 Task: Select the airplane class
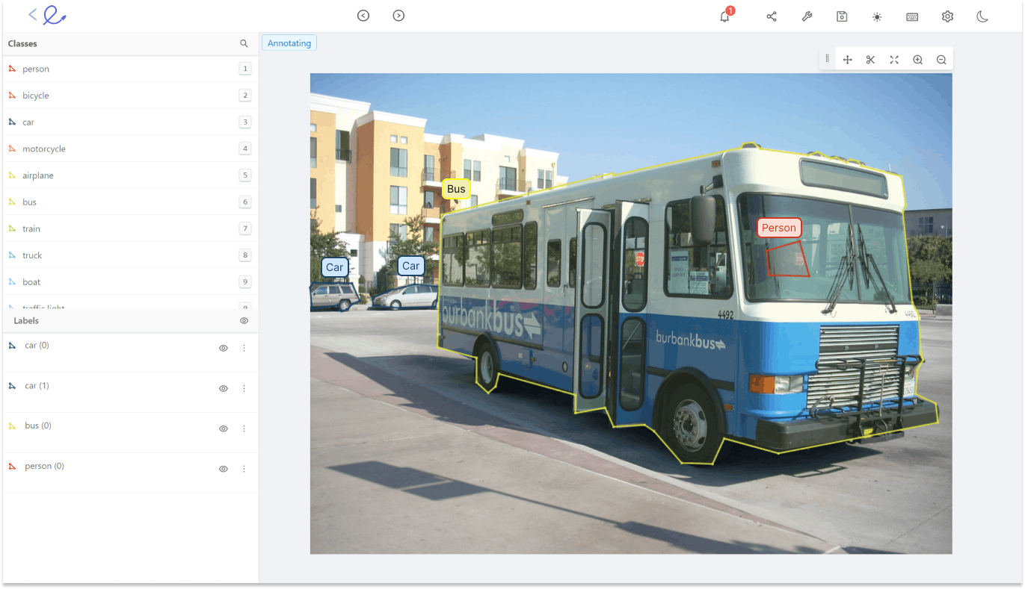131,175
